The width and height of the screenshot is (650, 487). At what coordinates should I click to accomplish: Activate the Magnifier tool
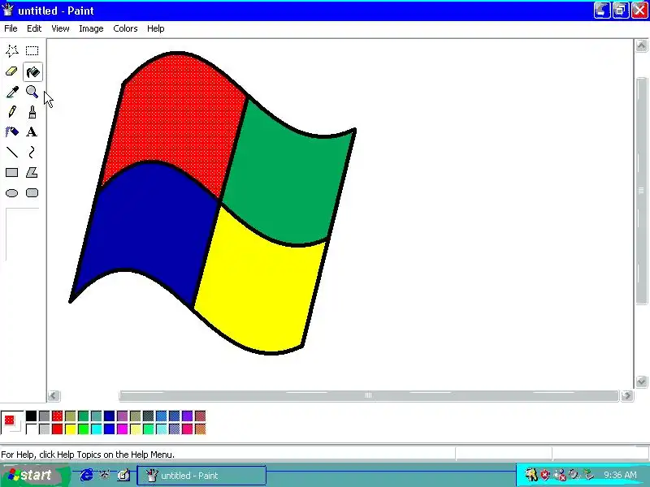pyautogui.click(x=32, y=92)
